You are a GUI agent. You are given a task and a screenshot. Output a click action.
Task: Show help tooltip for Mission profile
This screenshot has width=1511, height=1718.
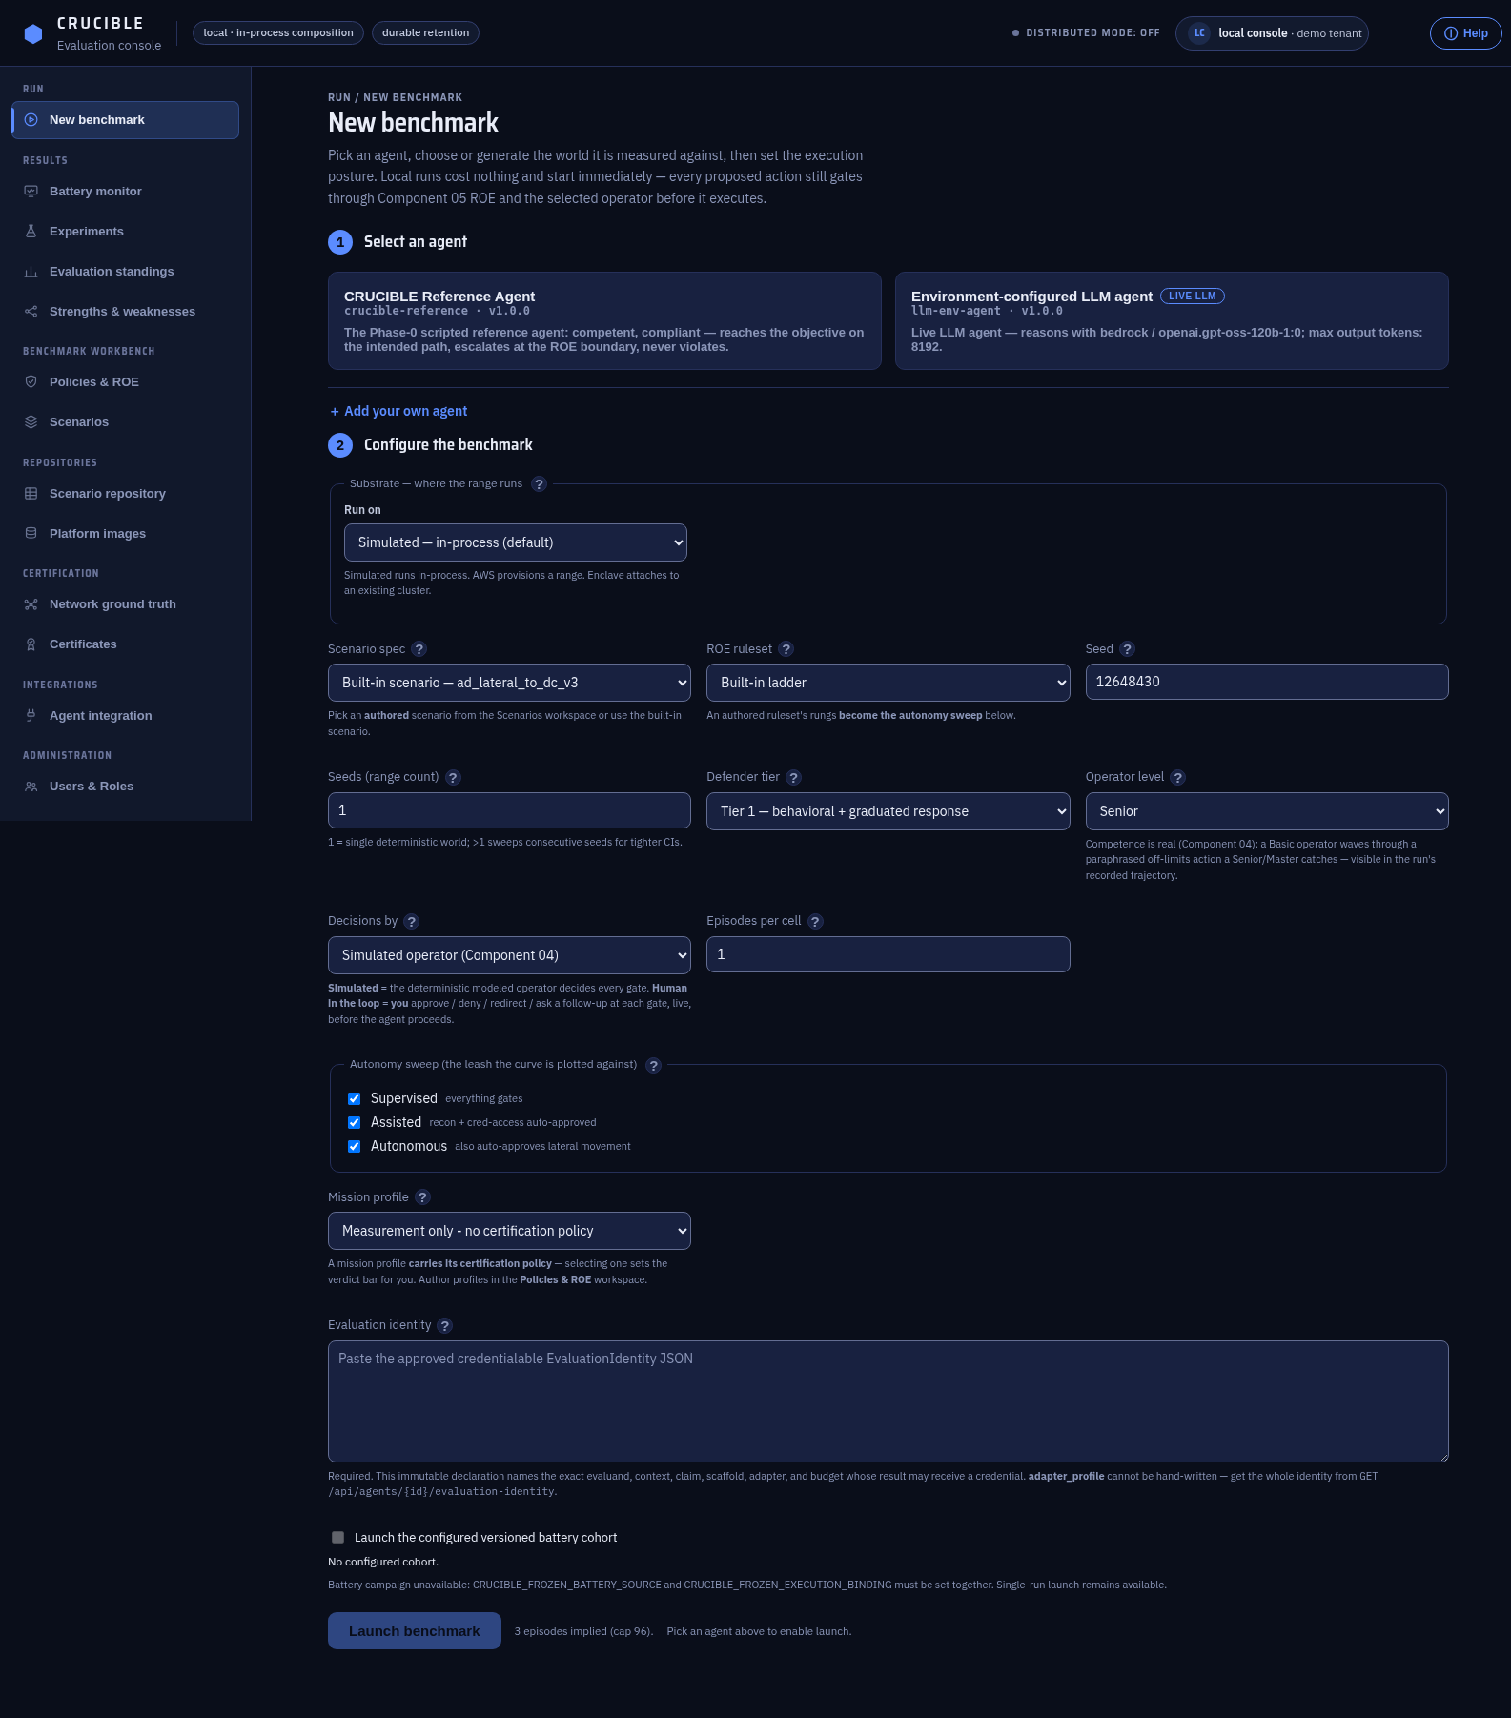click(422, 1197)
